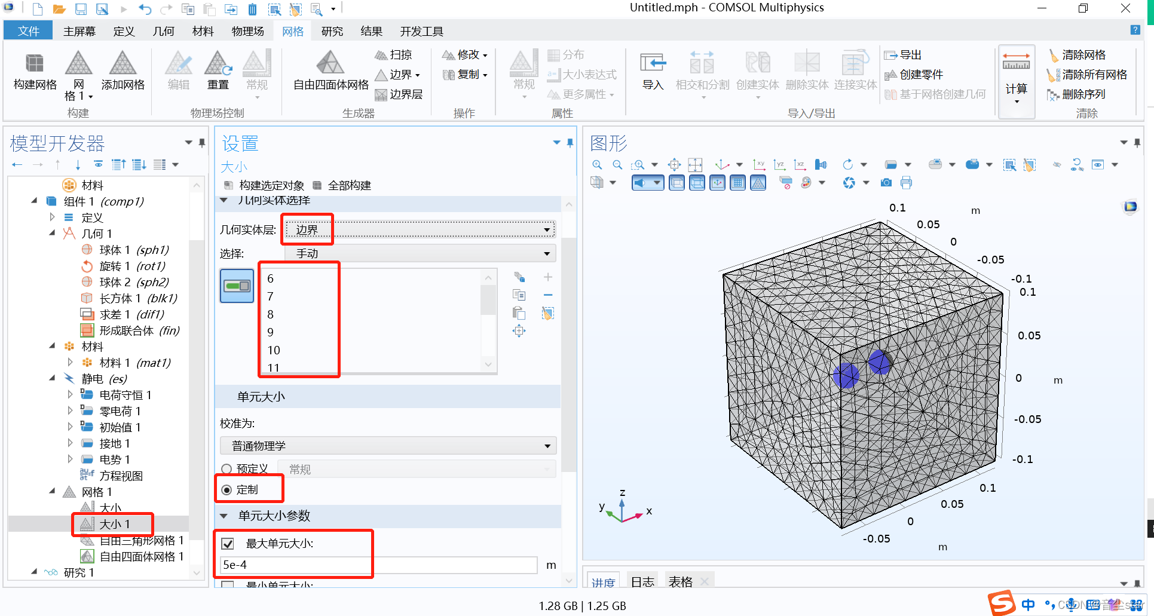1154x616 pixels.
Task: Toggle mesh rendering in graphics toolbar
Action: pos(758,183)
